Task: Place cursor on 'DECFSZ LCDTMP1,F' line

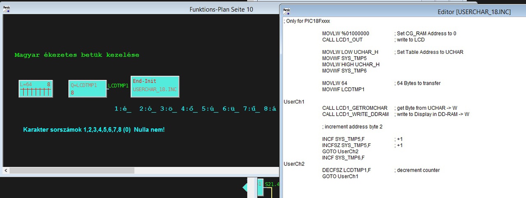Action: tap(346, 170)
